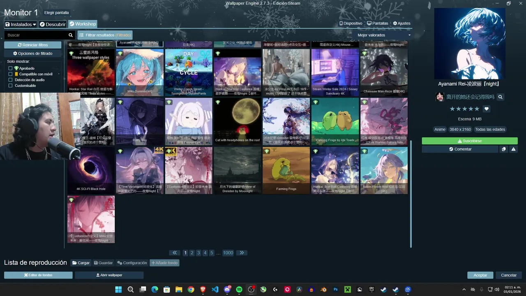The image size is (526, 296).
Task: Click the wallpaper grid vertical scrollbar
Action: (411, 193)
